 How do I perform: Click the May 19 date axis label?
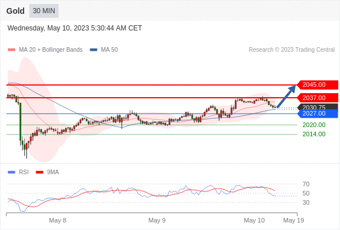(293, 220)
